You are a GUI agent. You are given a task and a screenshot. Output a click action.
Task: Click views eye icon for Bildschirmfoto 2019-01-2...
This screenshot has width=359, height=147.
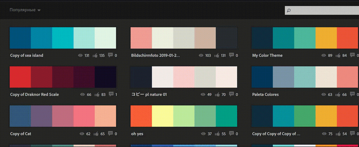point(201,55)
